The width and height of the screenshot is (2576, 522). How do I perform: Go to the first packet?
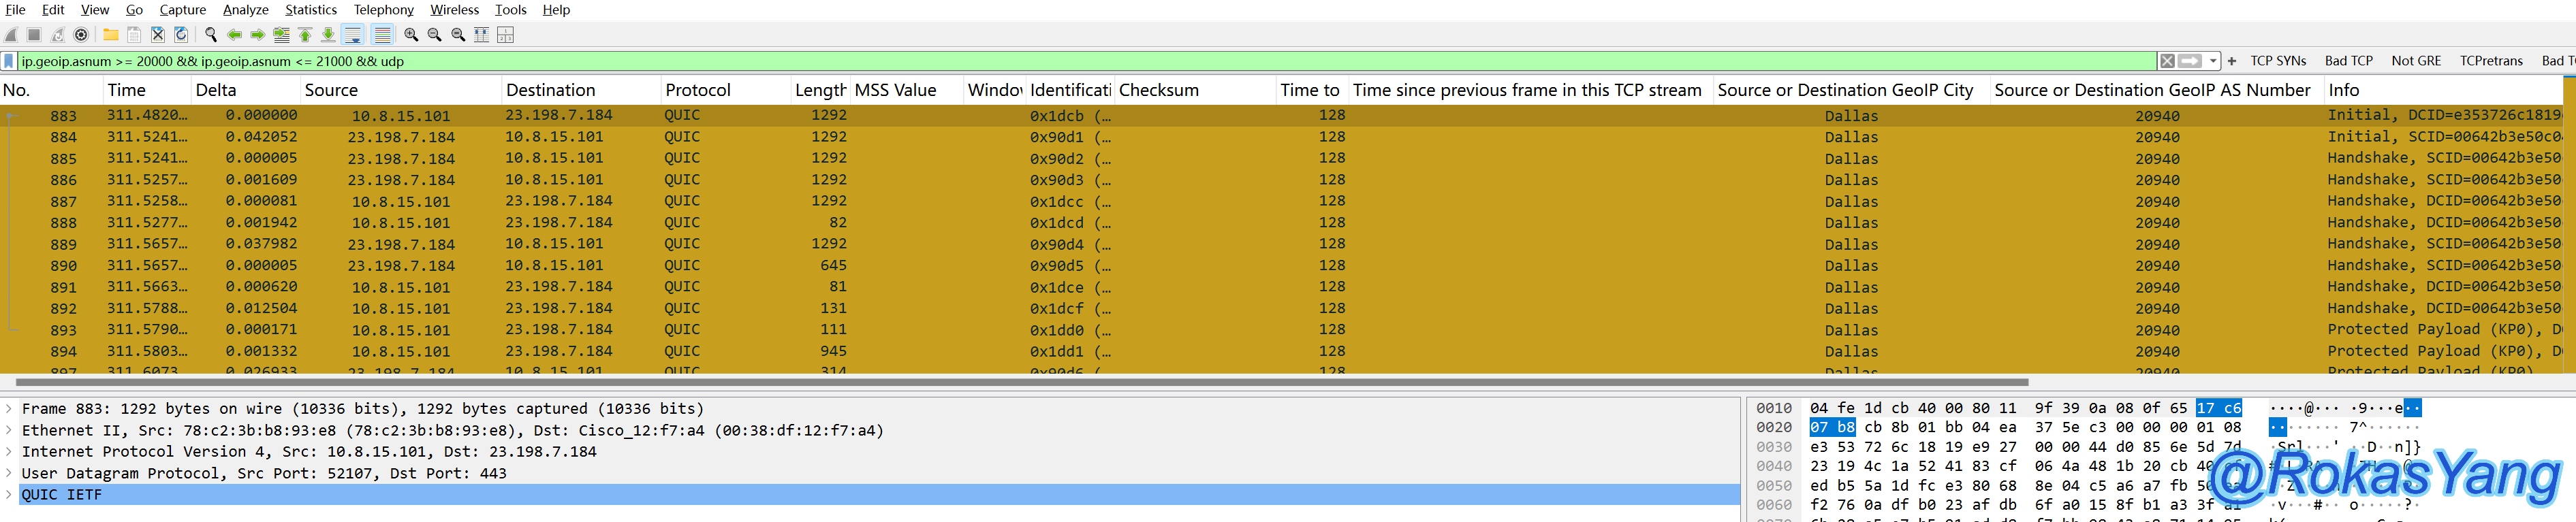[305, 35]
